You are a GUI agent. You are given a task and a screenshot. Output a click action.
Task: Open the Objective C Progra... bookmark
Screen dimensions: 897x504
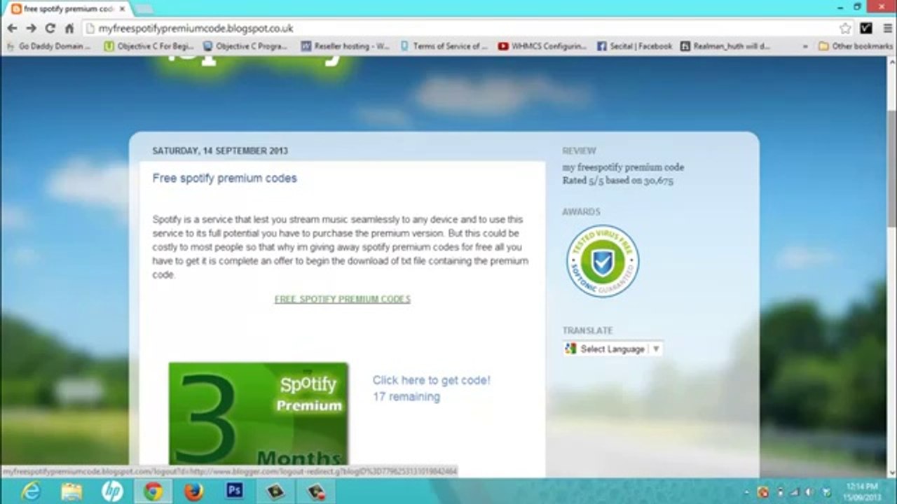245,46
